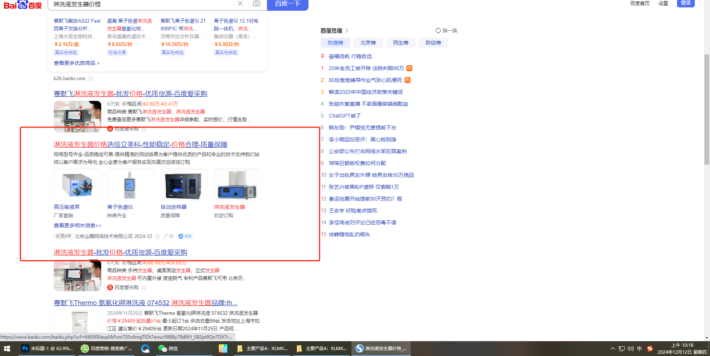Show hidden system tray icons chevron
The image size is (710, 356).
613,349
